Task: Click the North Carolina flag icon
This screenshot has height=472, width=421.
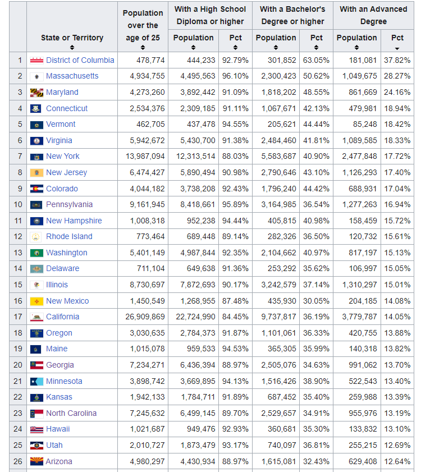Action: click(36, 414)
